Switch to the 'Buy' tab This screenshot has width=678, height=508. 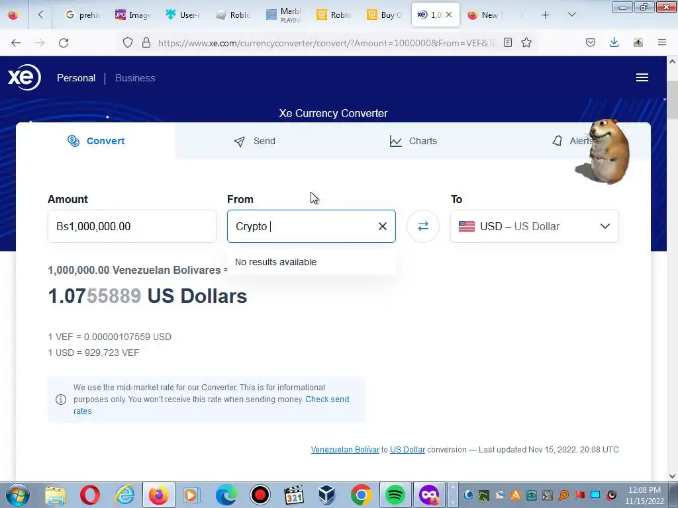(x=385, y=15)
